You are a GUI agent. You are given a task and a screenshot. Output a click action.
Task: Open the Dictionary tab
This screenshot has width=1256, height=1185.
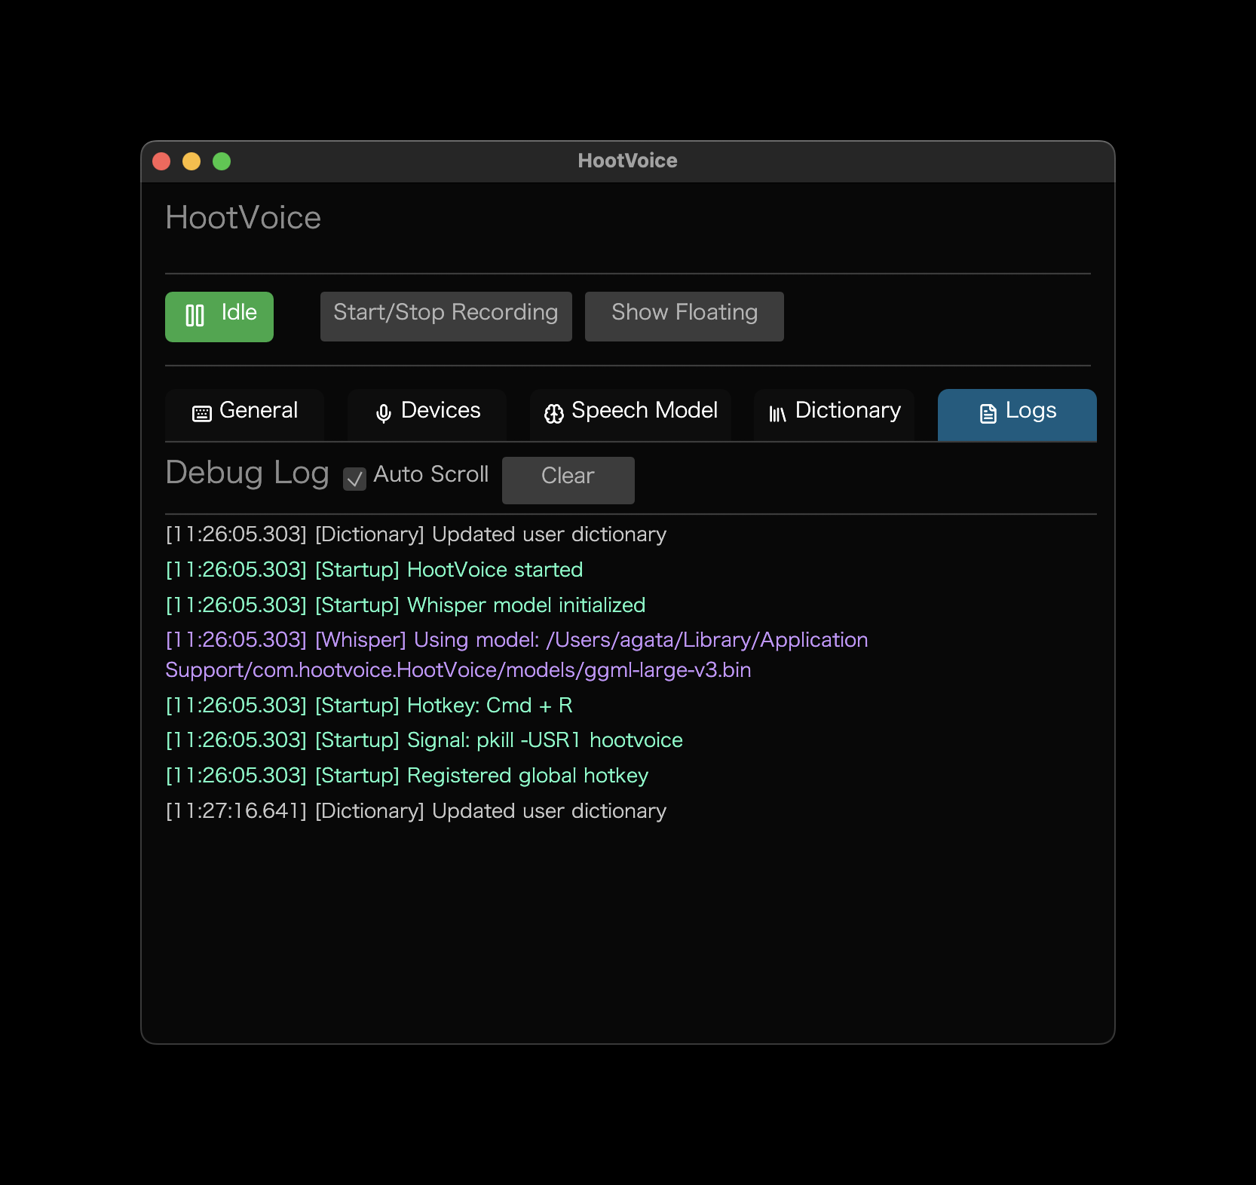tap(835, 412)
